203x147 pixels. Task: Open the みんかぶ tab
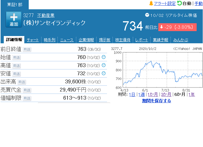tap(181, 40)
